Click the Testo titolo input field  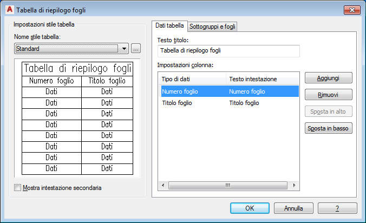[x=228, y=51]
